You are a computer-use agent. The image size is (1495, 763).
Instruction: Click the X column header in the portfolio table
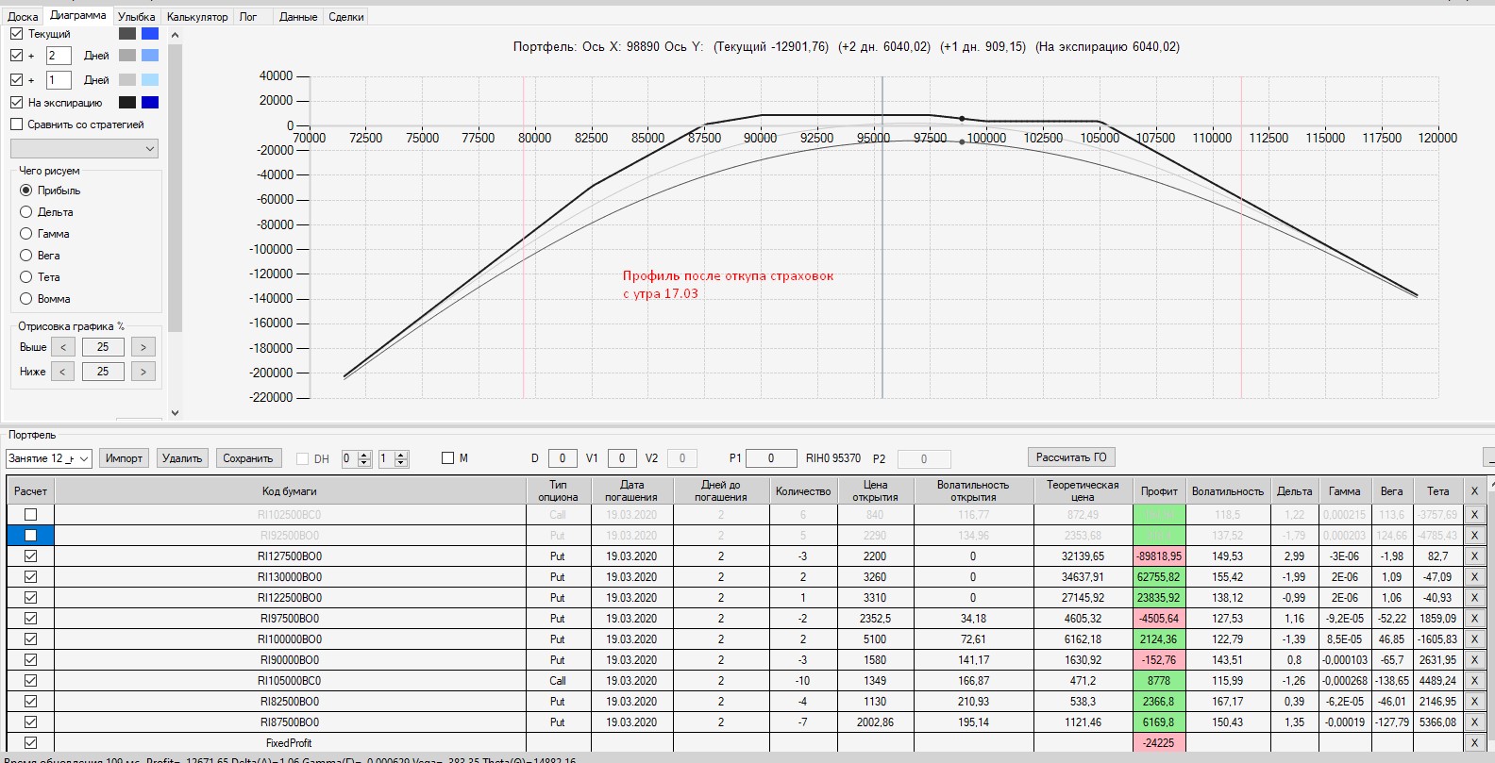[x=1474, y=491]
